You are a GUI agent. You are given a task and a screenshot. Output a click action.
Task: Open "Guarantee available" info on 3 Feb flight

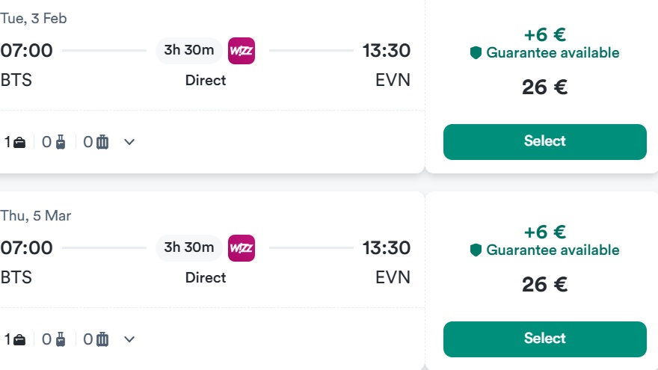553,53
